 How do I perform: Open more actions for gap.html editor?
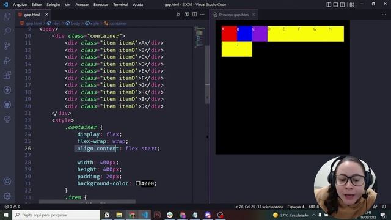coord(202,15)
